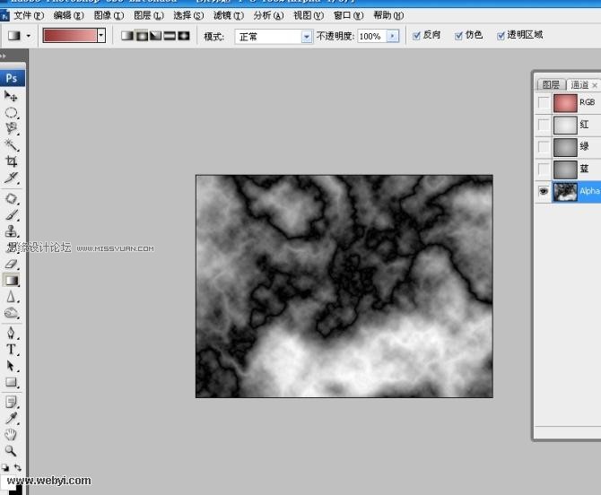The height and width of the screenshot is (495, 601).
Task: Show the RGB channel visibility
Action: point(543,103)
